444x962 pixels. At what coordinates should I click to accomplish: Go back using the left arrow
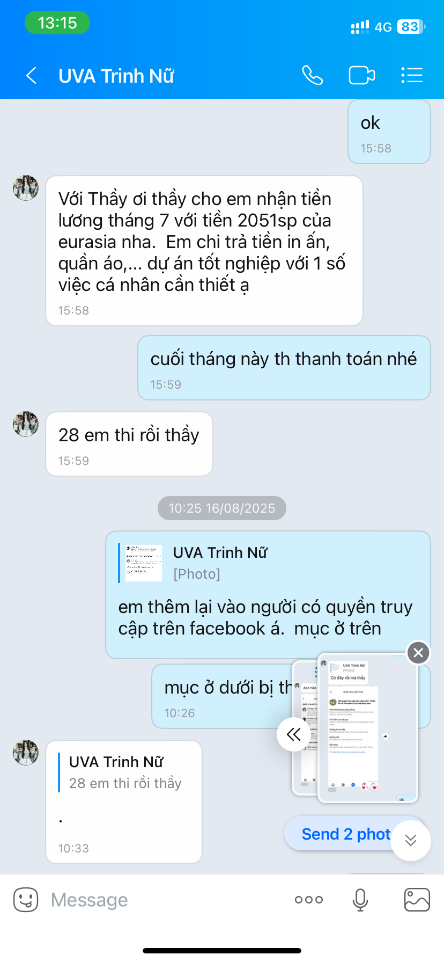pos(31,76)
